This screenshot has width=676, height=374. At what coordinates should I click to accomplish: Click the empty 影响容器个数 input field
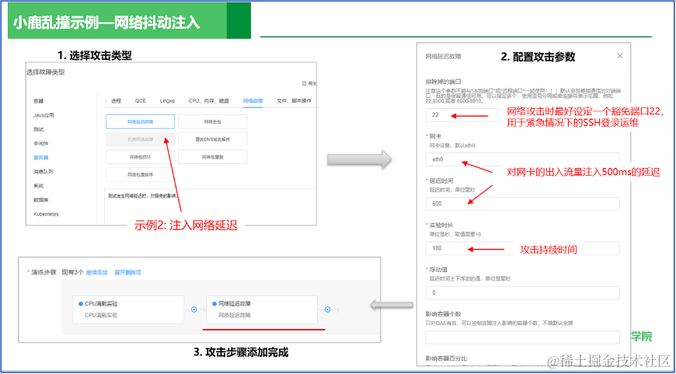point(522,337)
